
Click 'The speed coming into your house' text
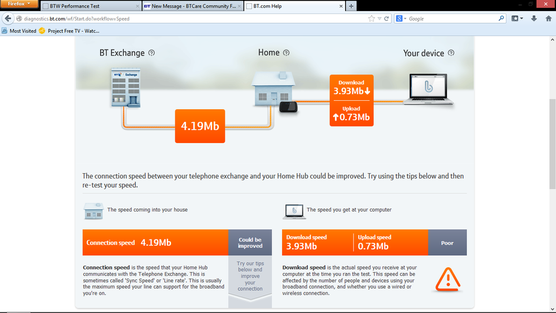pos(147,210)
